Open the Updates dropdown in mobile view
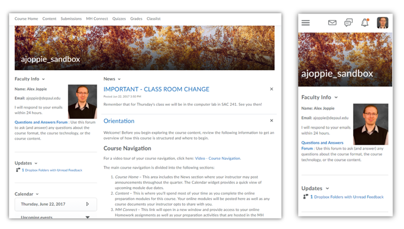This screenshot has width=404, height=229. [x=328, y=188]
